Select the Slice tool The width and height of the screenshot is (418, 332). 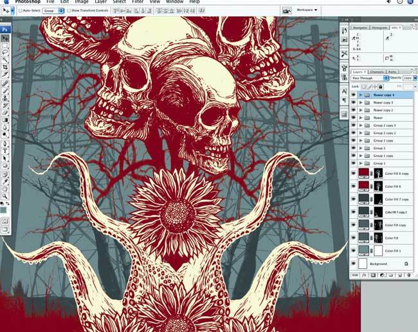5,75
